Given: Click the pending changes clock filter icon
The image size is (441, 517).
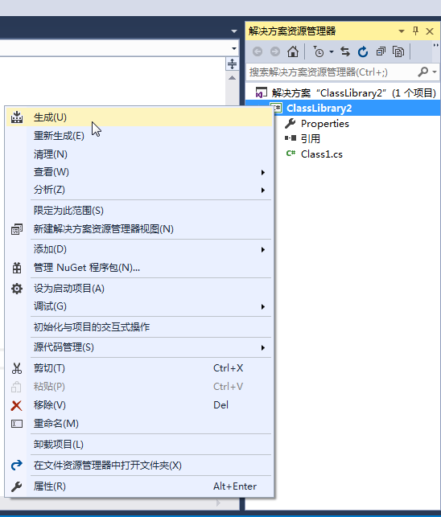Looking at the screenshot, I should click(319, 51).
